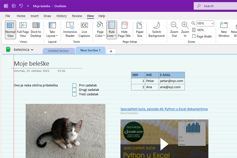Switch to the Untitled Section tab
The width and height of the screenshot is (237, 158).
click(58, 51)
